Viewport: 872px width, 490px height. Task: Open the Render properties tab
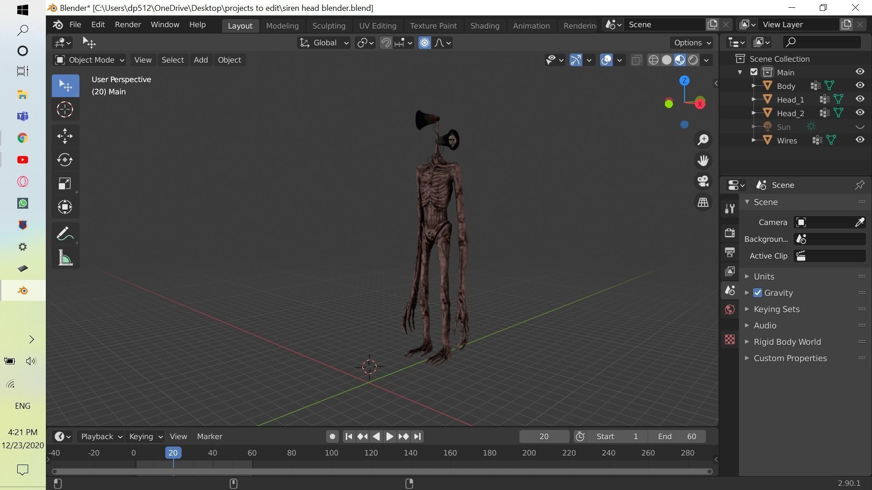[730, 233]
